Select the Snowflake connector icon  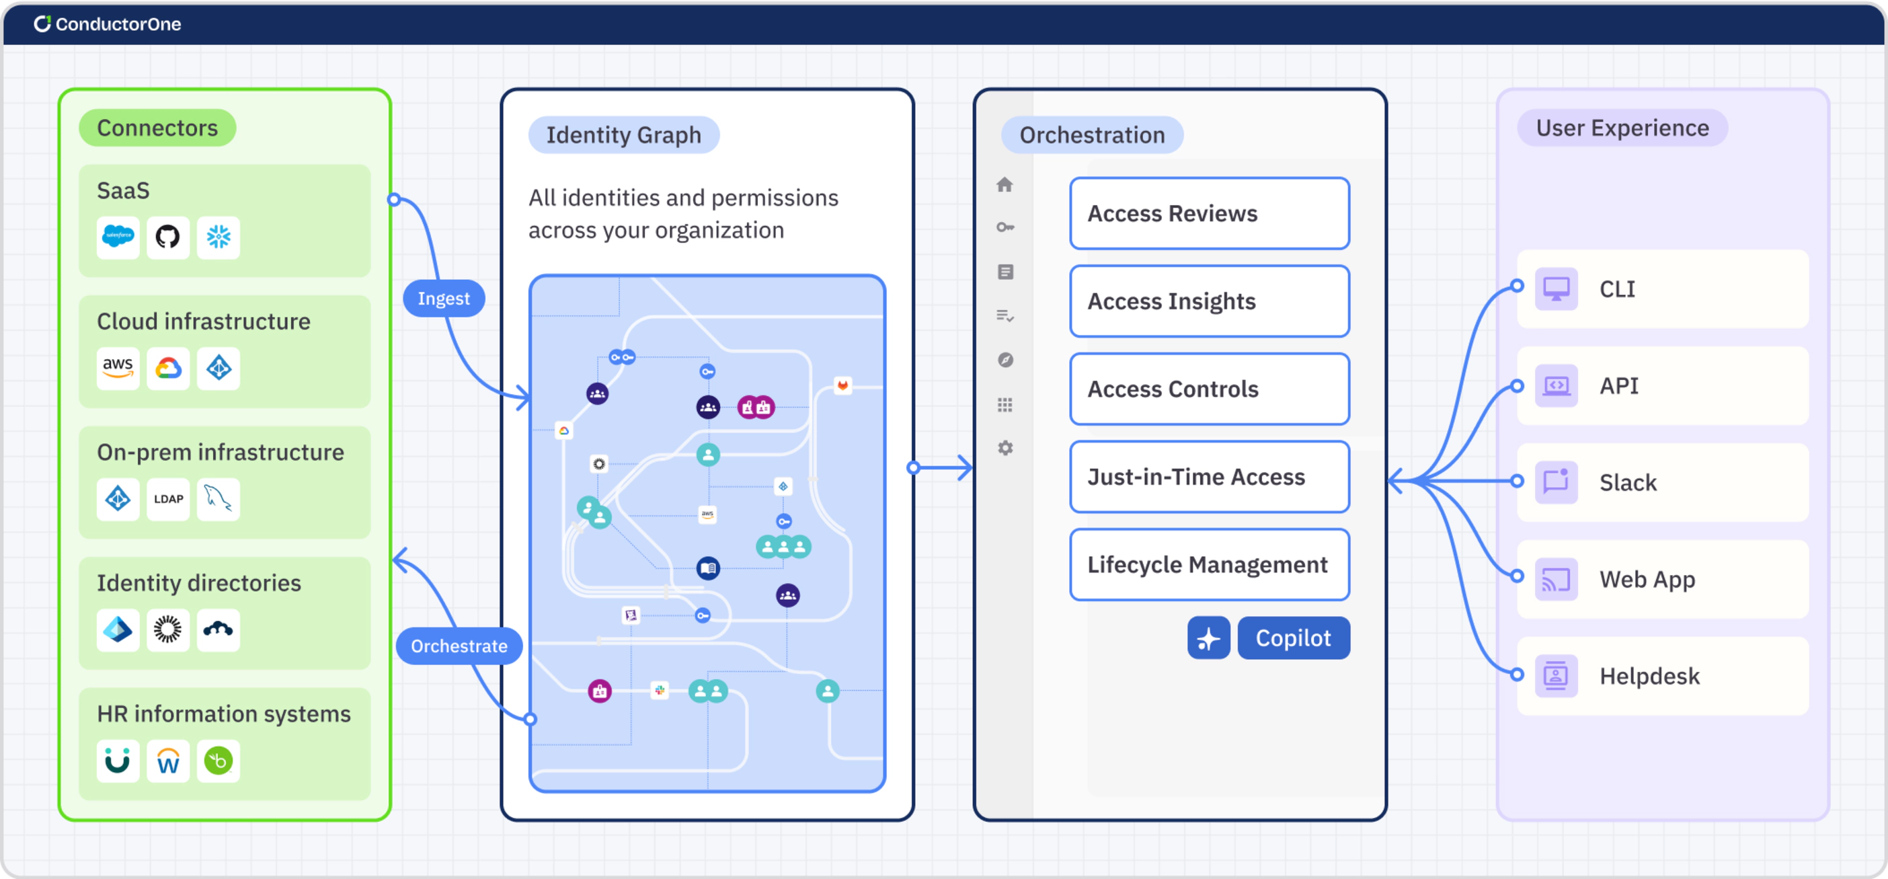pos(219,237)
